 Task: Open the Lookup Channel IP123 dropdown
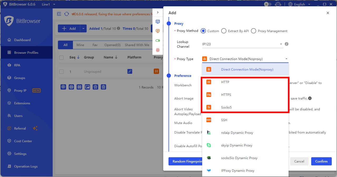(x=242, y=44)
